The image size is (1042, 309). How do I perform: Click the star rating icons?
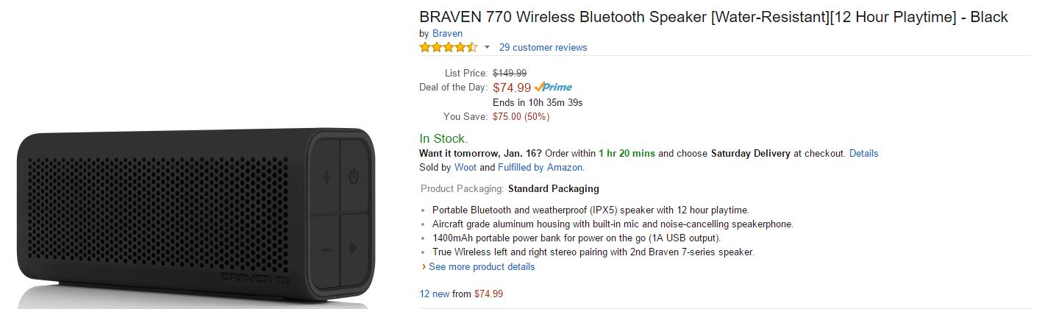449,48
